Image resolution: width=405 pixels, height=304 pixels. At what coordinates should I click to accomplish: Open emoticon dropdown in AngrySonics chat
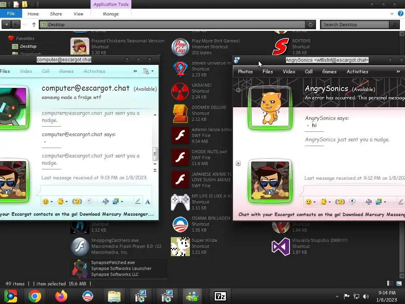[314, 202]
